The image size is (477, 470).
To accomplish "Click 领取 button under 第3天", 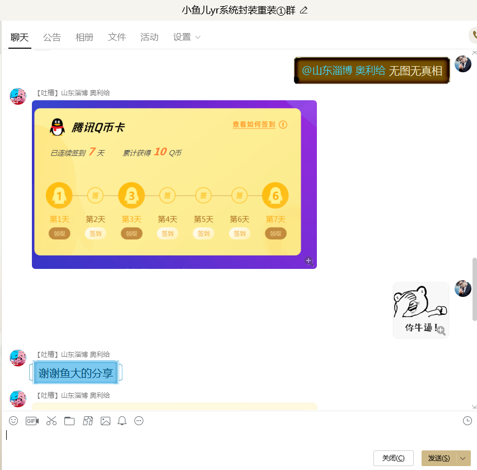I will pos(132,234).
